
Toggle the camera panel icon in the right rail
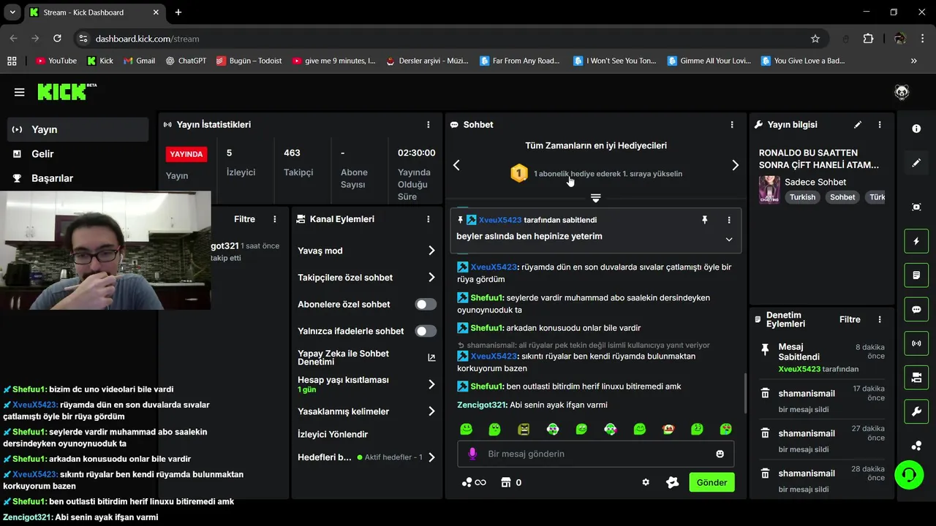tap(916, 378)
